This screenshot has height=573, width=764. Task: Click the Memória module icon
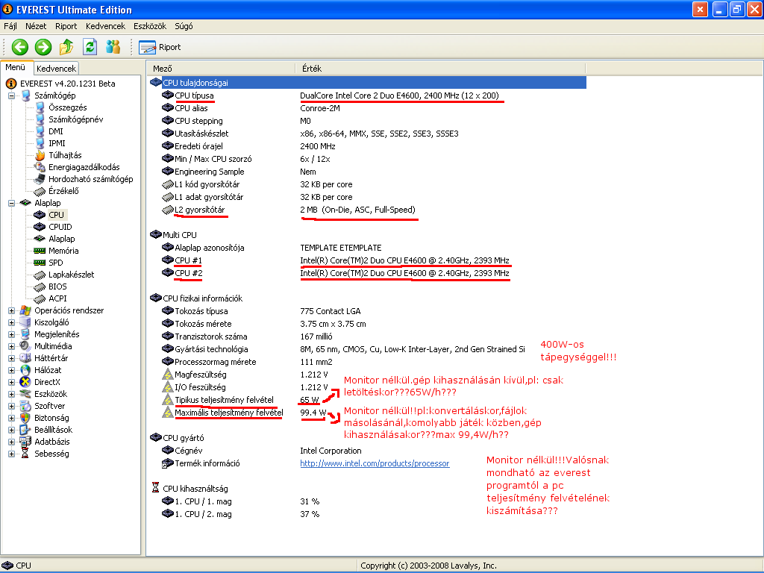tap(40, 251)
